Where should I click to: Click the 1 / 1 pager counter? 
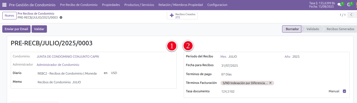(x=343, y=15)
